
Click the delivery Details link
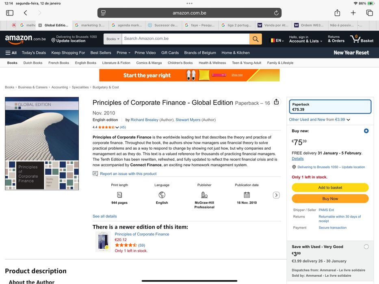(297, 159)
